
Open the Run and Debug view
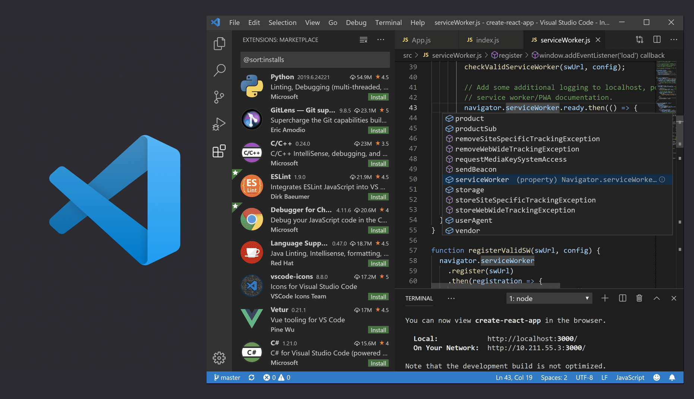click(x=219, y=124)
